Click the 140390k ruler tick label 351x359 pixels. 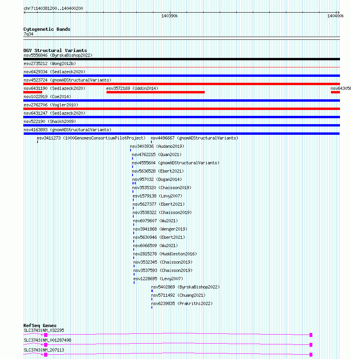click(x=170, y=16)
